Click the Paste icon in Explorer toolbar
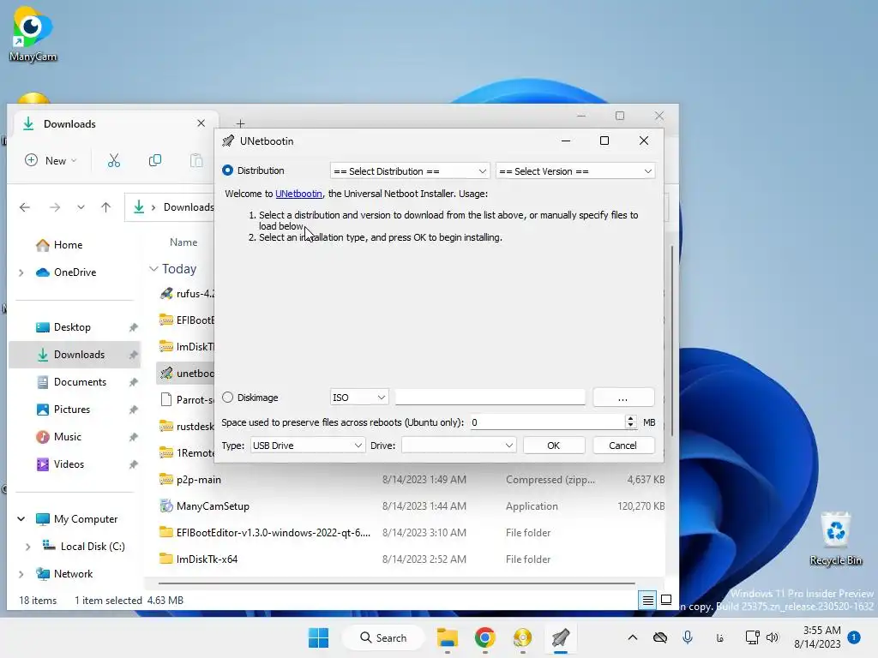This screenshot has height=658, width=878. coord(196,160)
